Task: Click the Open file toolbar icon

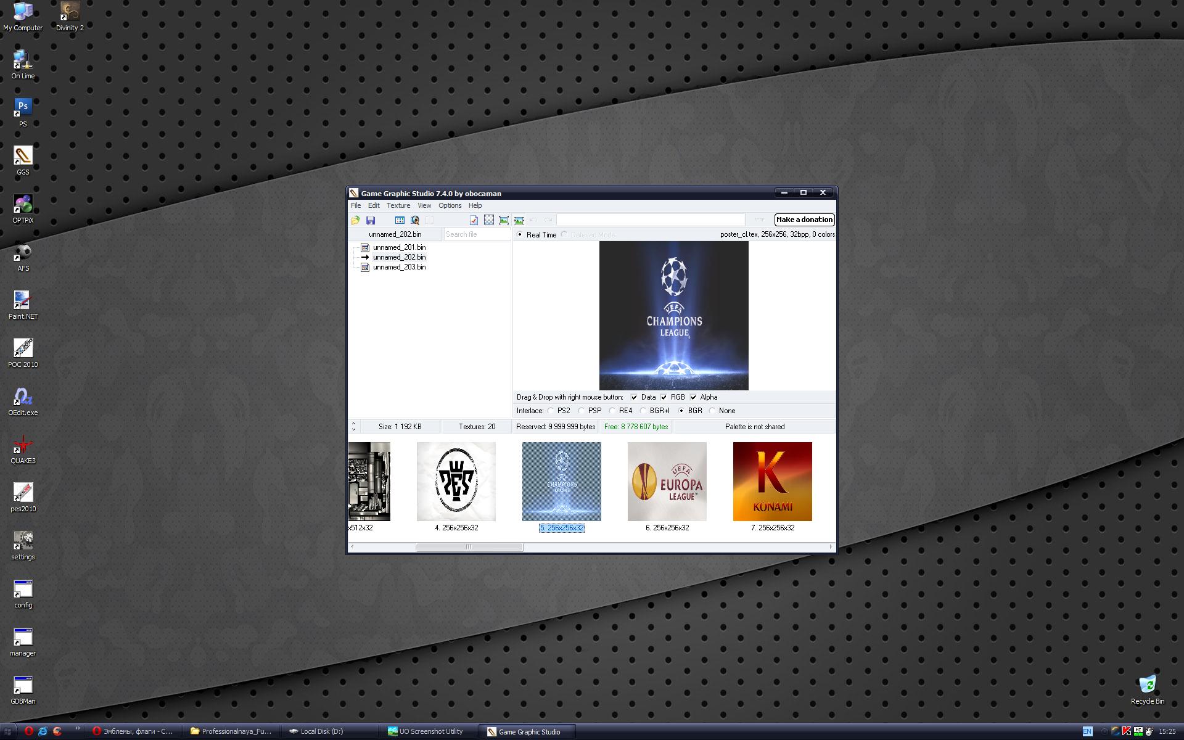Action: [356, 220]
